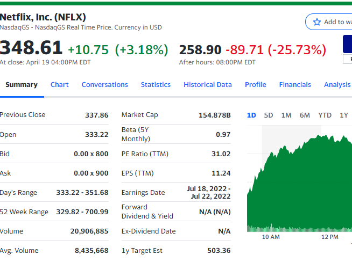
Task: Open the Conversations tab
Action: coord(104,85)
